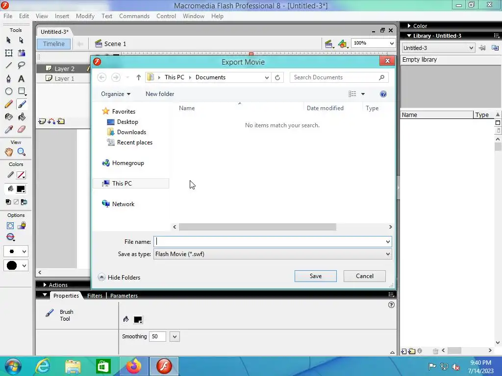Expand the Actions panel

pyautogui.click(x=45, y=285)
